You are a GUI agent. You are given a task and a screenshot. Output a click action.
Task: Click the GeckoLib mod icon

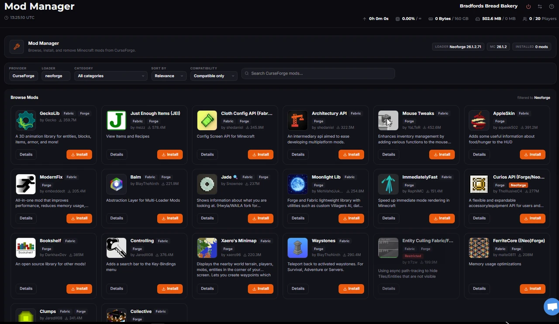tap(26, 121)
